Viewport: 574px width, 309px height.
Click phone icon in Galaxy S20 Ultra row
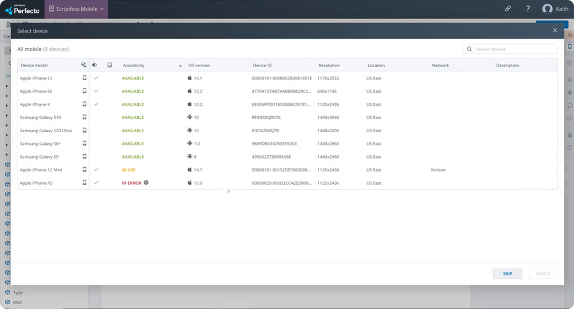click(84, 130)
